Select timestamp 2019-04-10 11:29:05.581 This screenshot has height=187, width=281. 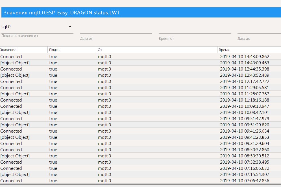click(x=245, y=87)
